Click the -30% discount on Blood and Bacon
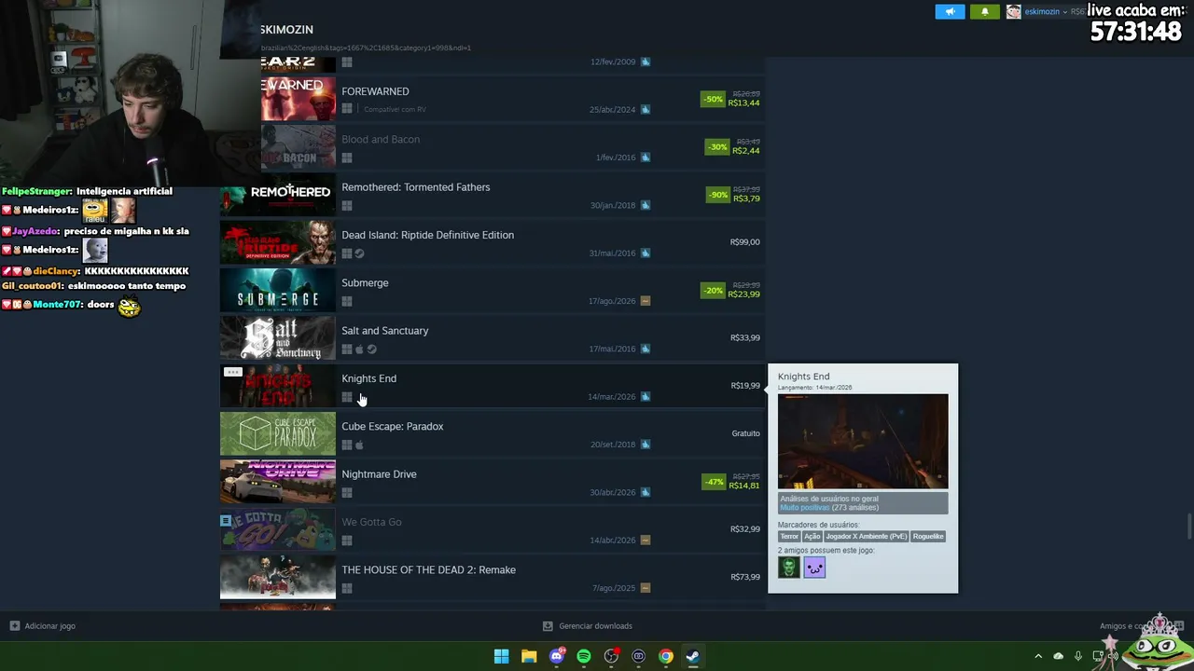The height and width of the screenshot is (671, 1194). [x=717, y=146]
